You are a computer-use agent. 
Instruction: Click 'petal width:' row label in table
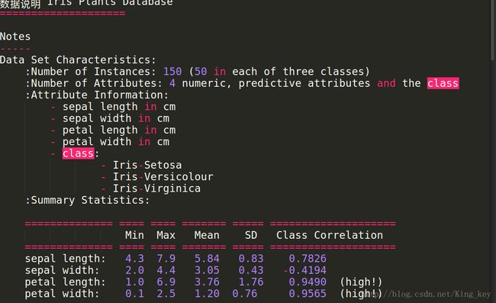(x=62, y=294)
